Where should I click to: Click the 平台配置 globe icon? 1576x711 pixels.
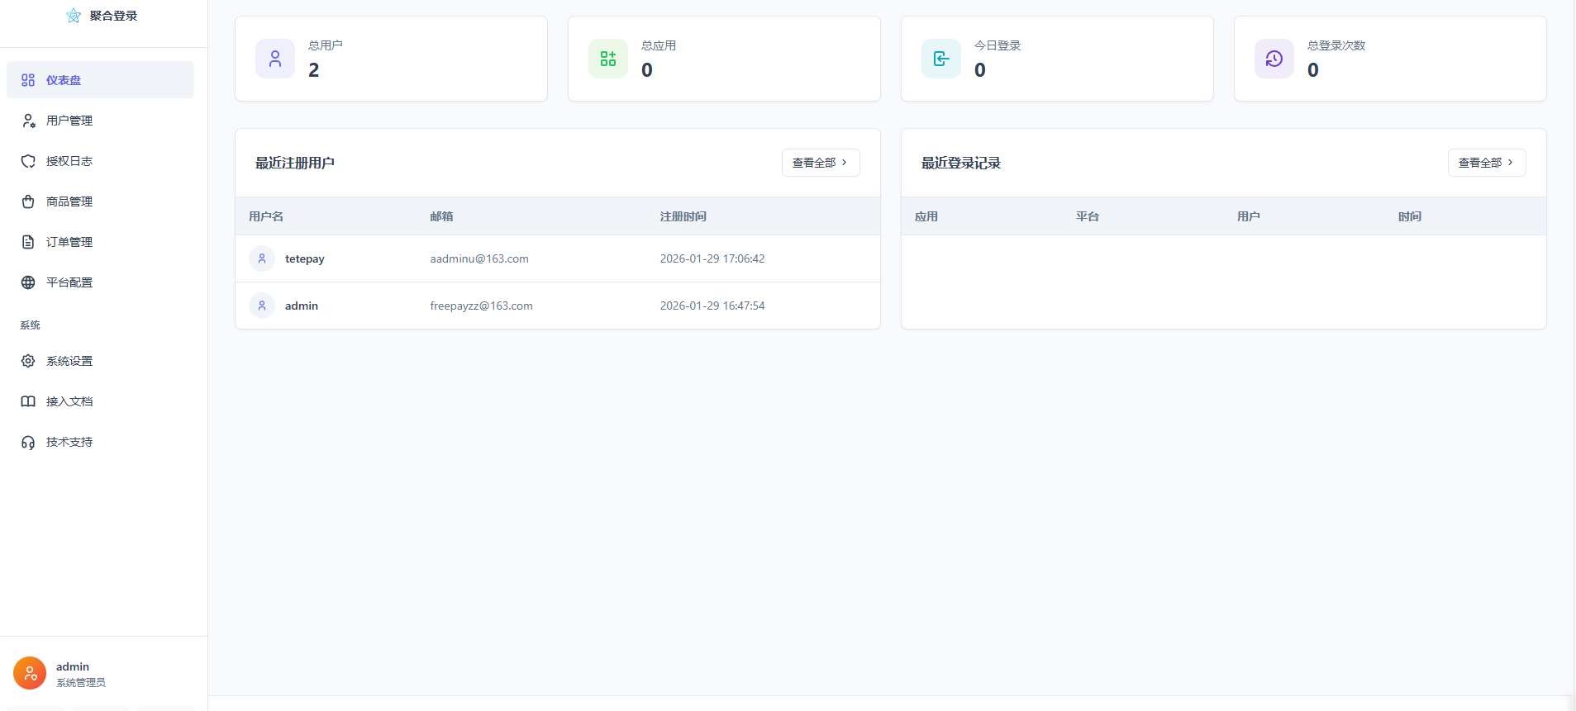pyautogui.click(x=28, y=282)
